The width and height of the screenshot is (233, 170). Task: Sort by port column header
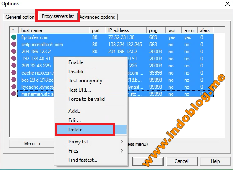[97, 30]
